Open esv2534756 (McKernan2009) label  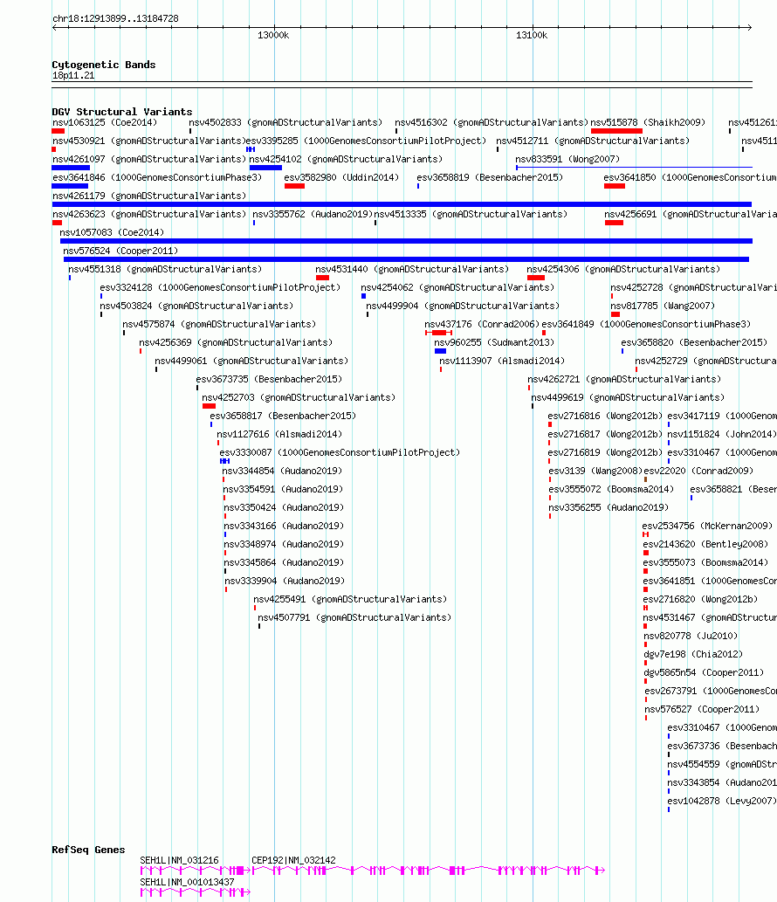point(707,527)
